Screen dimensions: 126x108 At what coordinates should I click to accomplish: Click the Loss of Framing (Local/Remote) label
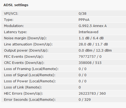(x=31, y=69)
